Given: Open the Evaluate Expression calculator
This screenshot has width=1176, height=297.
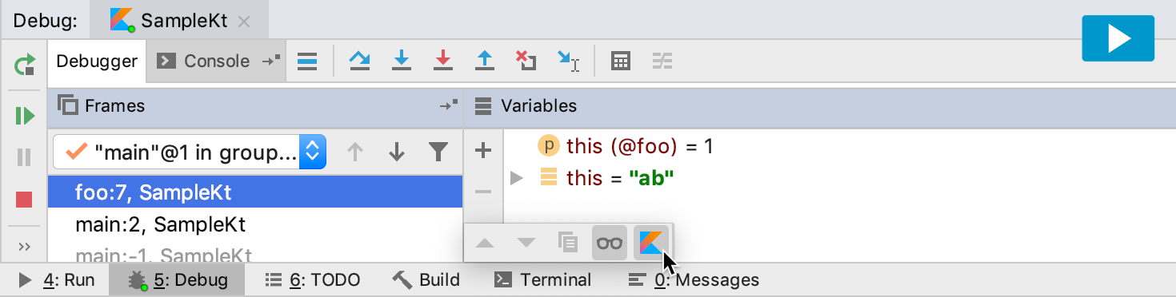Looking at the screenshot, I should pyautogui.click(x=621, y=61).
